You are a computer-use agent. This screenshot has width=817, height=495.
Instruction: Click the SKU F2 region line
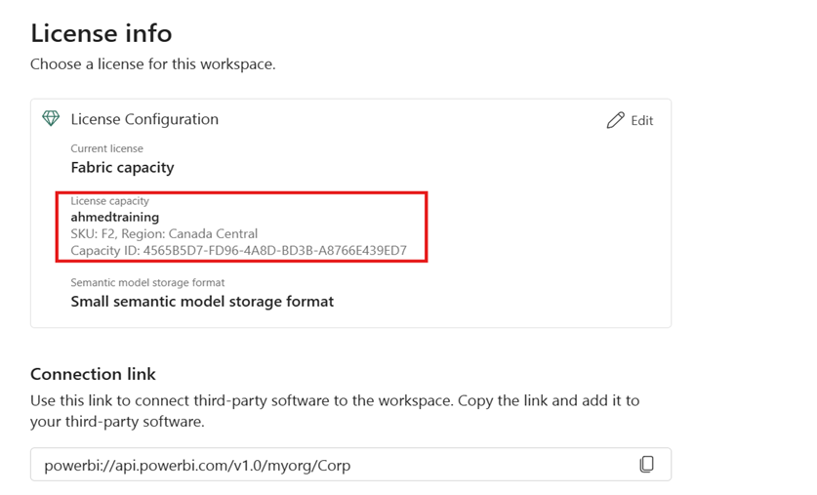(x=164, y=233)
